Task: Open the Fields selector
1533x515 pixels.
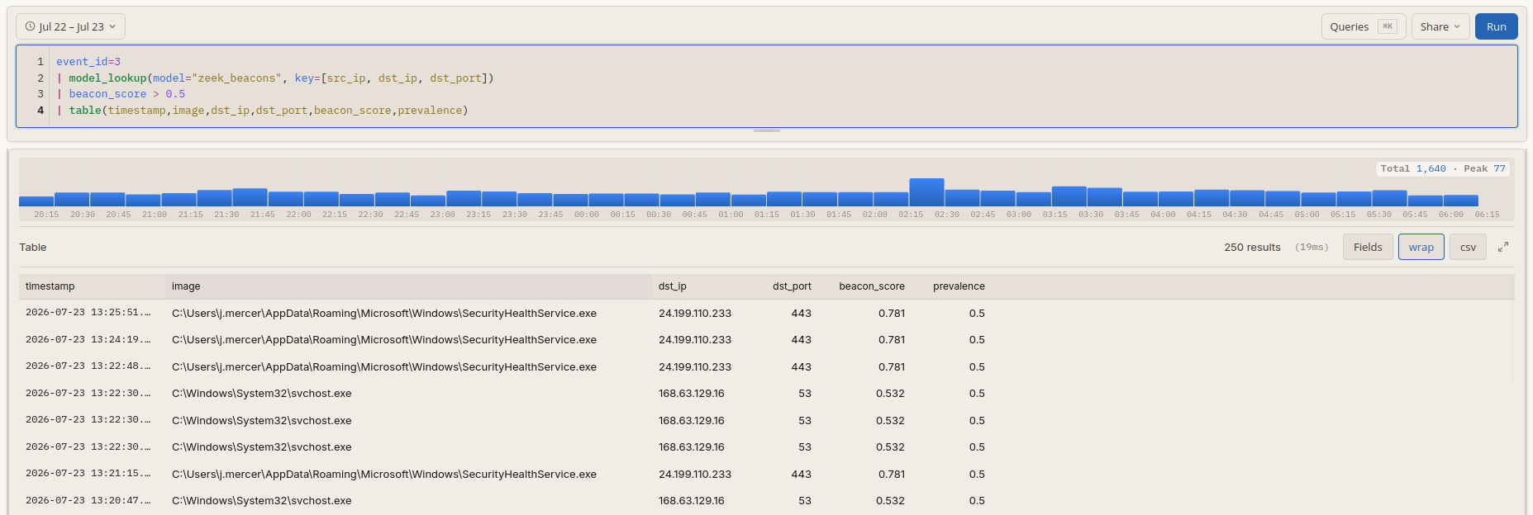Action: click(1368, 247)
